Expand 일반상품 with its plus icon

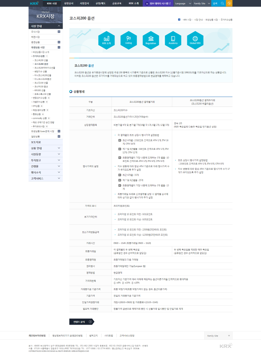tap(59, 136)
